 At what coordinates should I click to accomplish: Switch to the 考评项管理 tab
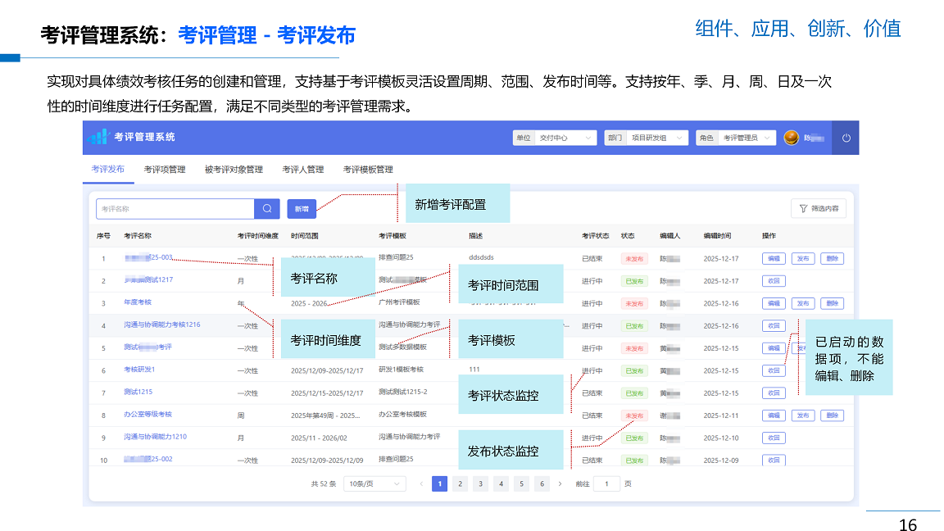165,170
